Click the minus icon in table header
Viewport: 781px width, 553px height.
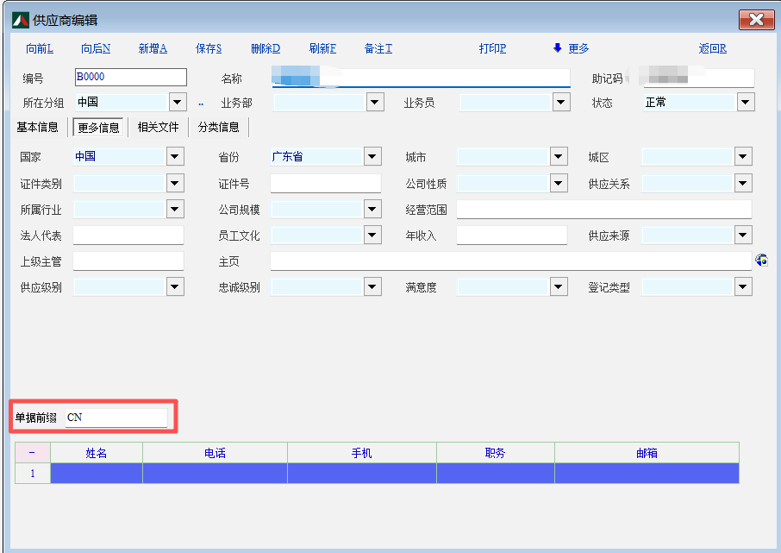pyautogui.click(x=33, y=453)
